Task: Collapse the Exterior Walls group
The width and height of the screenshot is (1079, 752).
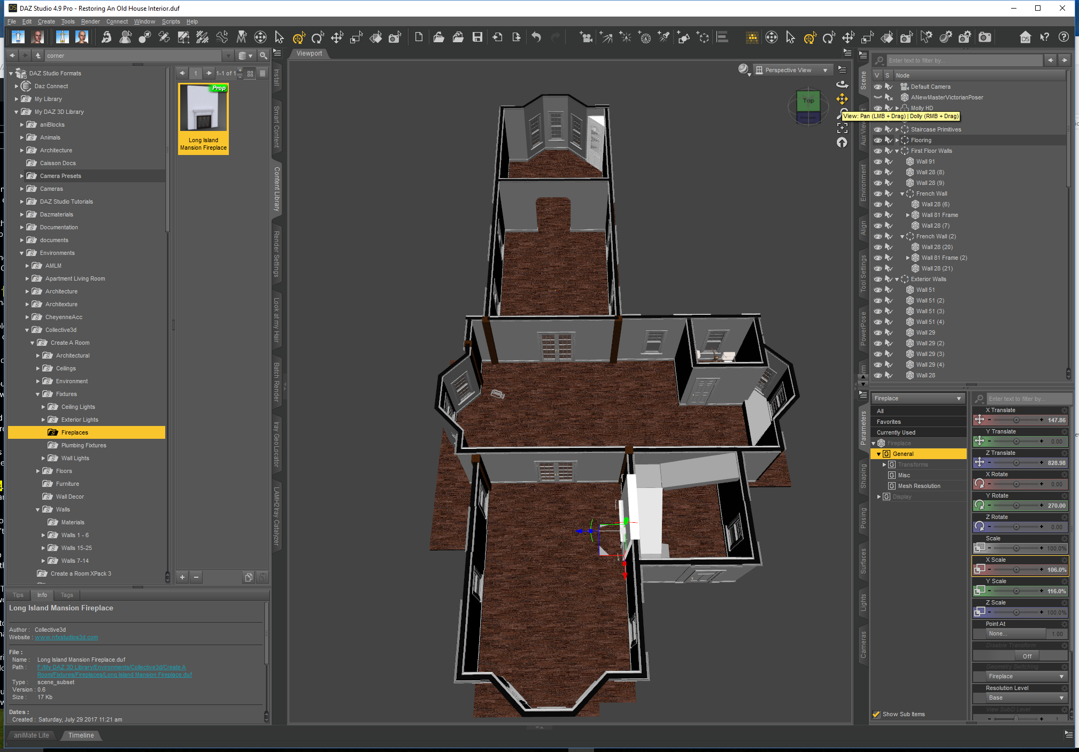Action: 897,279
